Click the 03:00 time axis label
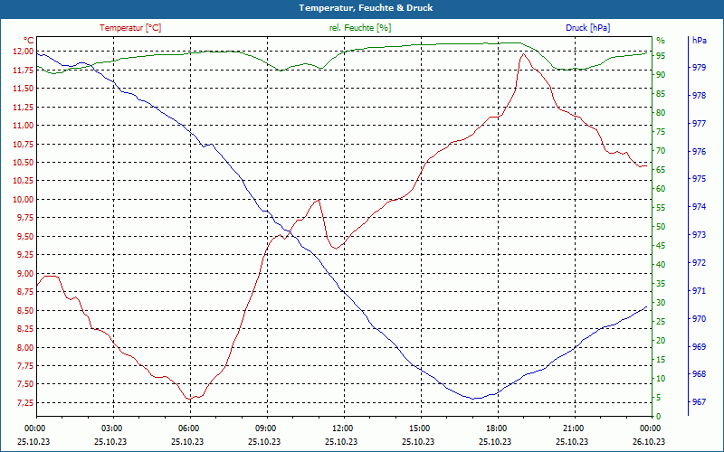Screen dimensions: 724x452 click(x=110, y=428)
